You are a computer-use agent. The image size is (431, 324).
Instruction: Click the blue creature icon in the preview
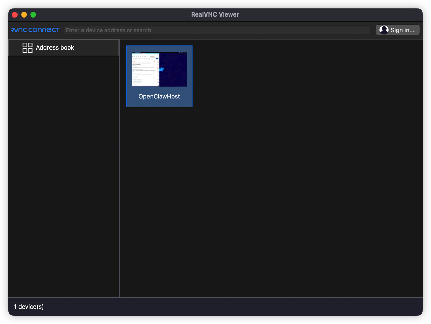click(162, 69)
